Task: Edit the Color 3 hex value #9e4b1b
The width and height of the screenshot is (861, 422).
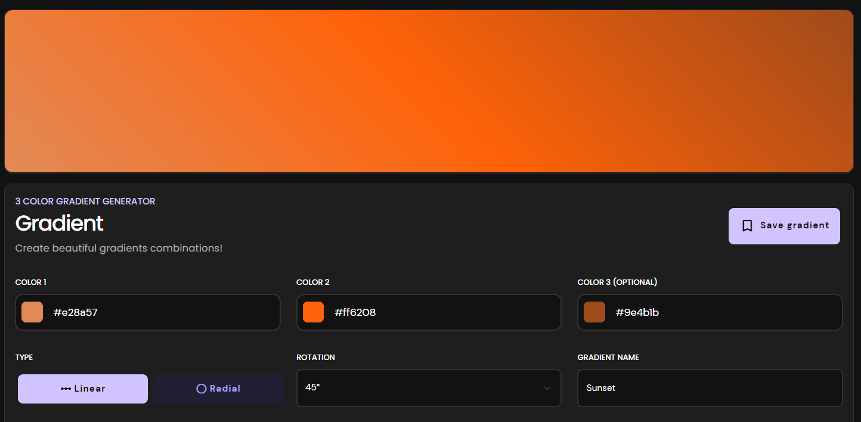Action: click(x=637, y=312)
